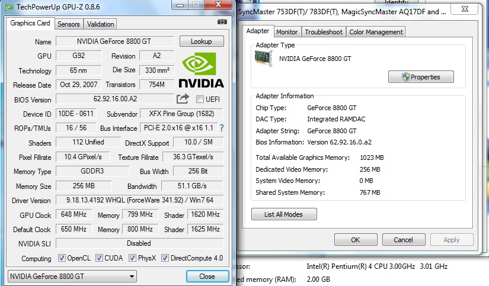The width and height of the screenshot is (489, 286).
Task: Click the GPU Clock Shader field 1620 MHz
Action: [x=205, y=214]
